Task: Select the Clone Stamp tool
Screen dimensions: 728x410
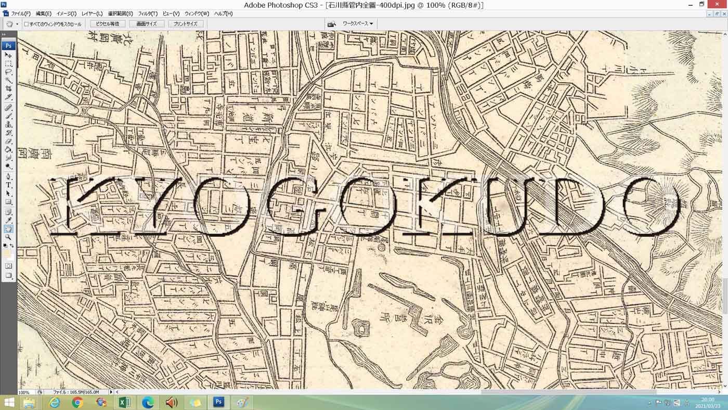Action: (x=8, y=124)
